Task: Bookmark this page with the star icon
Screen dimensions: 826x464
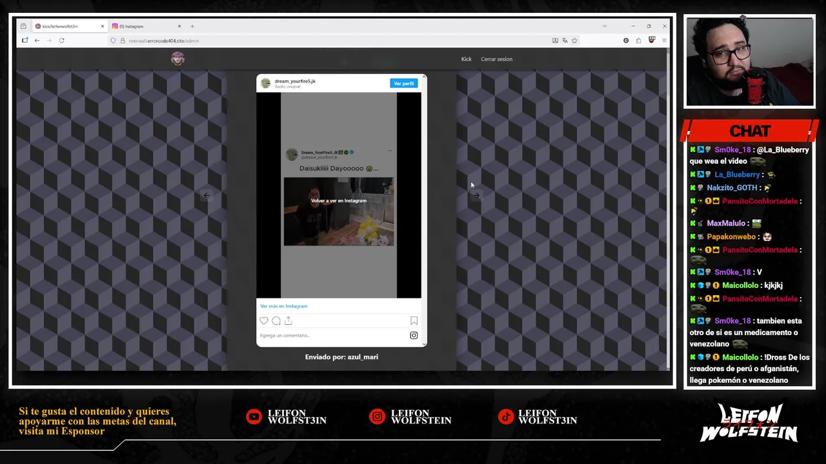Action: tap(574, 41)
